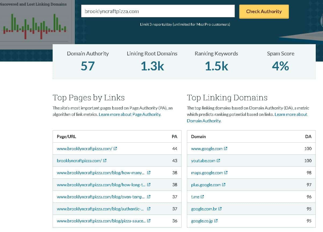Open the plus.google.com domain link

pyautogui.click(x=206, y=185)
